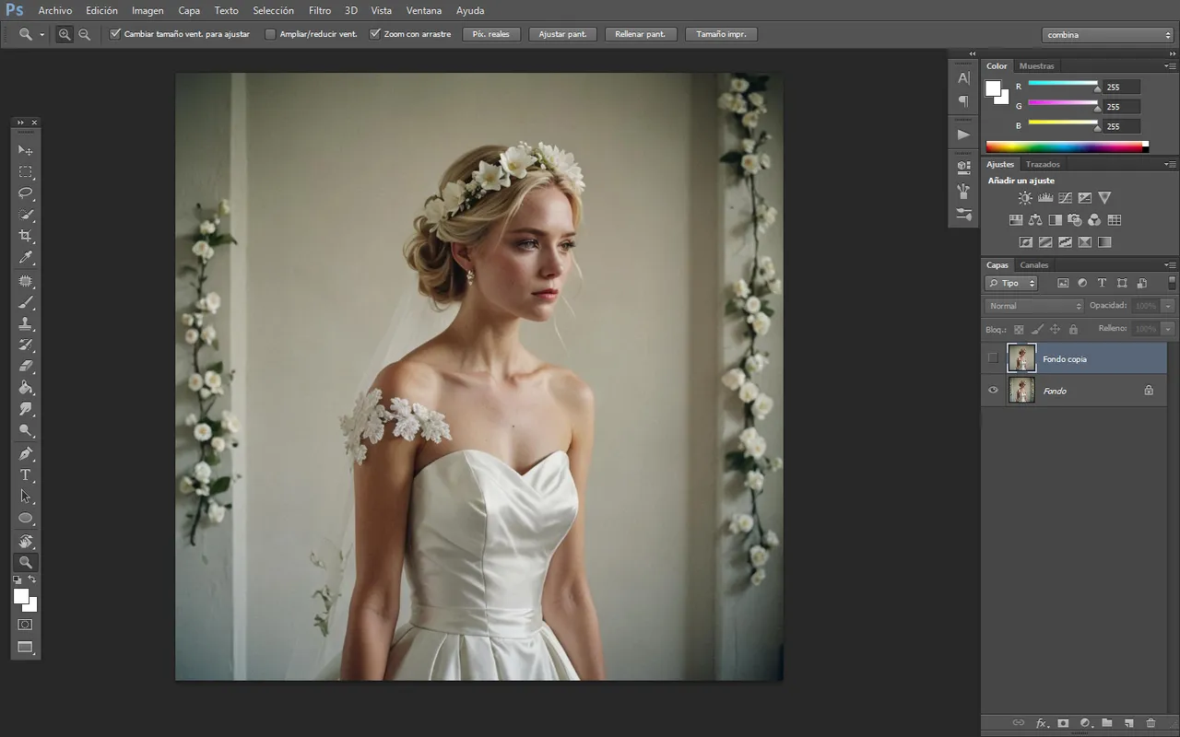Click the 'Ajustar pant.' button
Image resolution: width=1180 pixels, height=737 pixels.
pos(562,34)
